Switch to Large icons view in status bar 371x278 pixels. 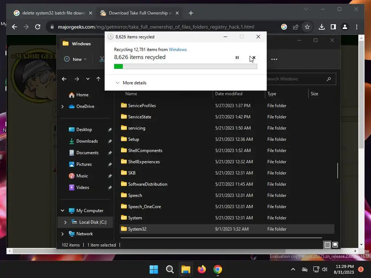335,245
